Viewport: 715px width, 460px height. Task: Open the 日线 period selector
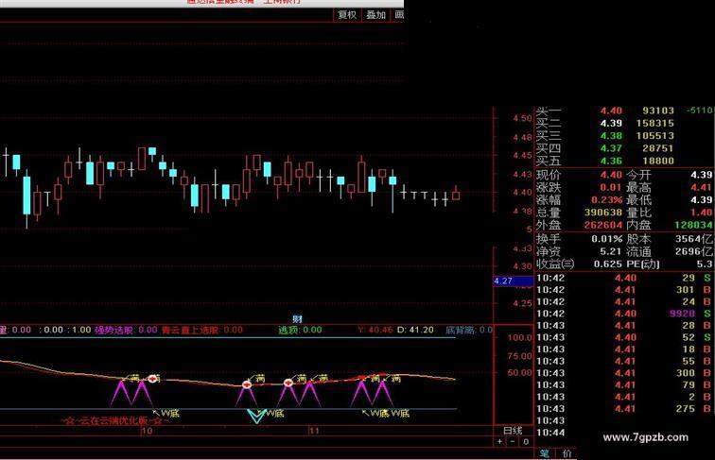(x=513, y=431)
